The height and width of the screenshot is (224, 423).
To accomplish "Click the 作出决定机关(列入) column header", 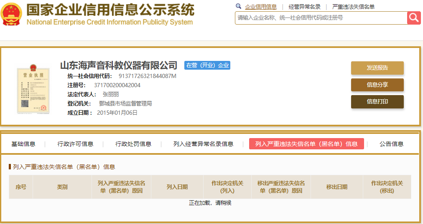I will (x=227, y=187).
